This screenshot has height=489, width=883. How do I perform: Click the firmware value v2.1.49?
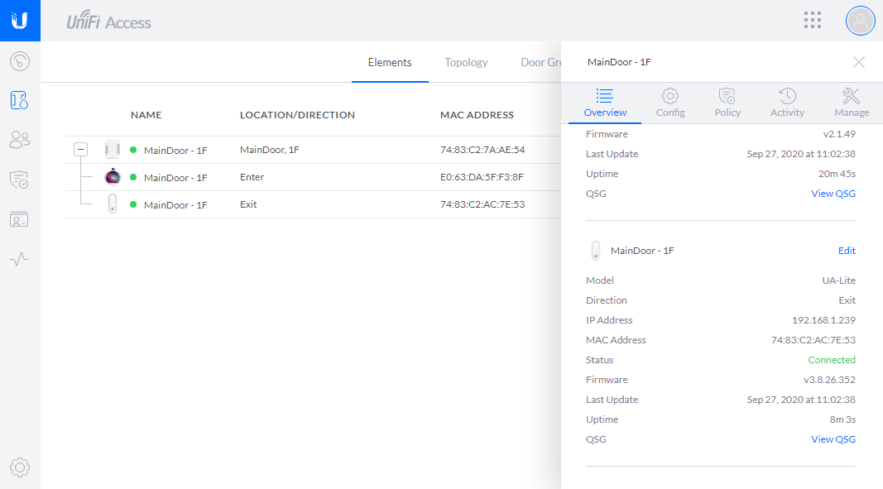(x=839, y=134)
